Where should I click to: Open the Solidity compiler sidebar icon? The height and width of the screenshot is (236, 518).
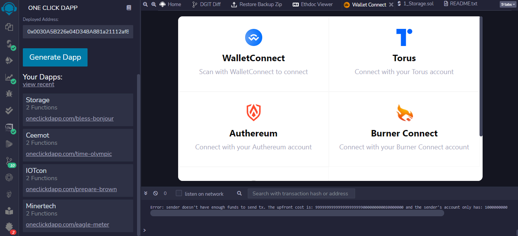point(9,44)
